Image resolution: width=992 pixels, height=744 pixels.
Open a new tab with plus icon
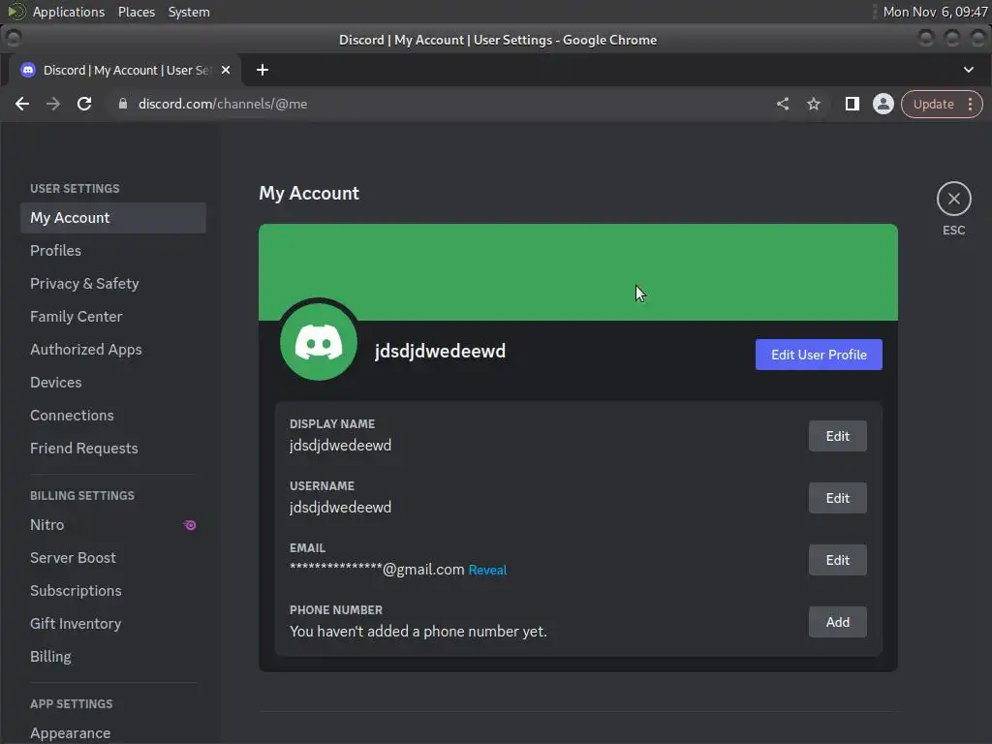[x=263, y=70]
